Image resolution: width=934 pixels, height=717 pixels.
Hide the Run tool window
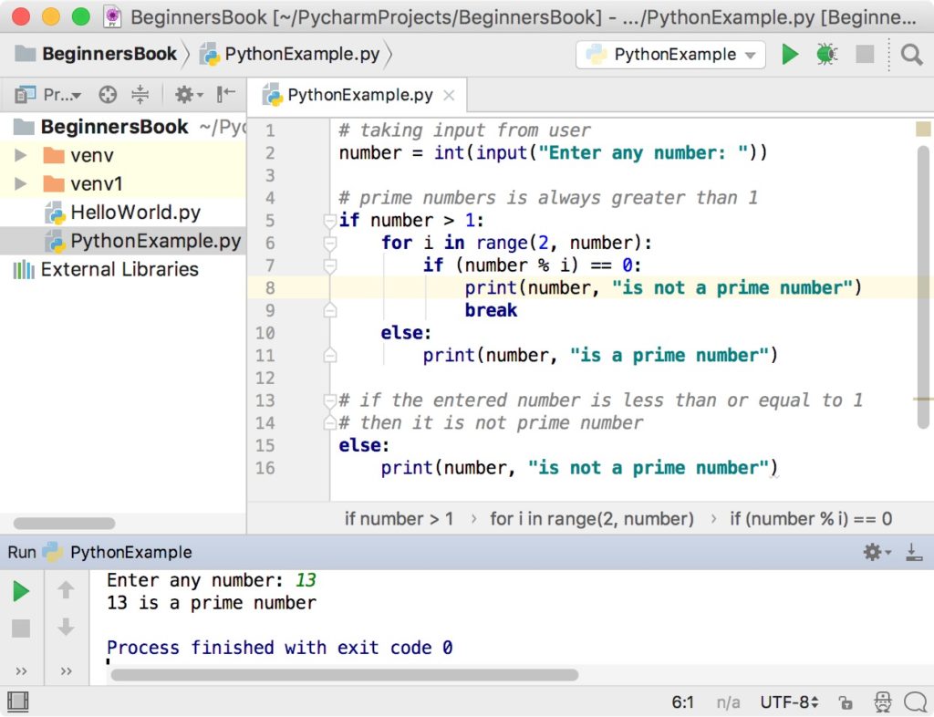pyautogui.click(x=913, y=552)
